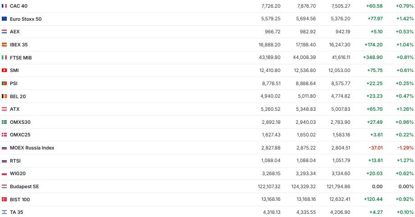Screen dimensions: 415x217
Task: Click the Netherlands flag icon beside AEX
Action: coord(4,32)
